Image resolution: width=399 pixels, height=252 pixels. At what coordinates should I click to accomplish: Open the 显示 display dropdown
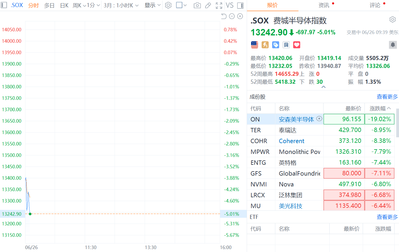[x=153, y=5]
